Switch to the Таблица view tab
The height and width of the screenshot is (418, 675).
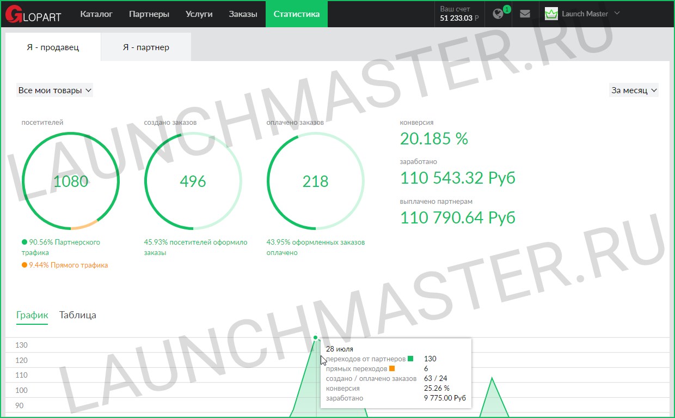click(78, 315)
